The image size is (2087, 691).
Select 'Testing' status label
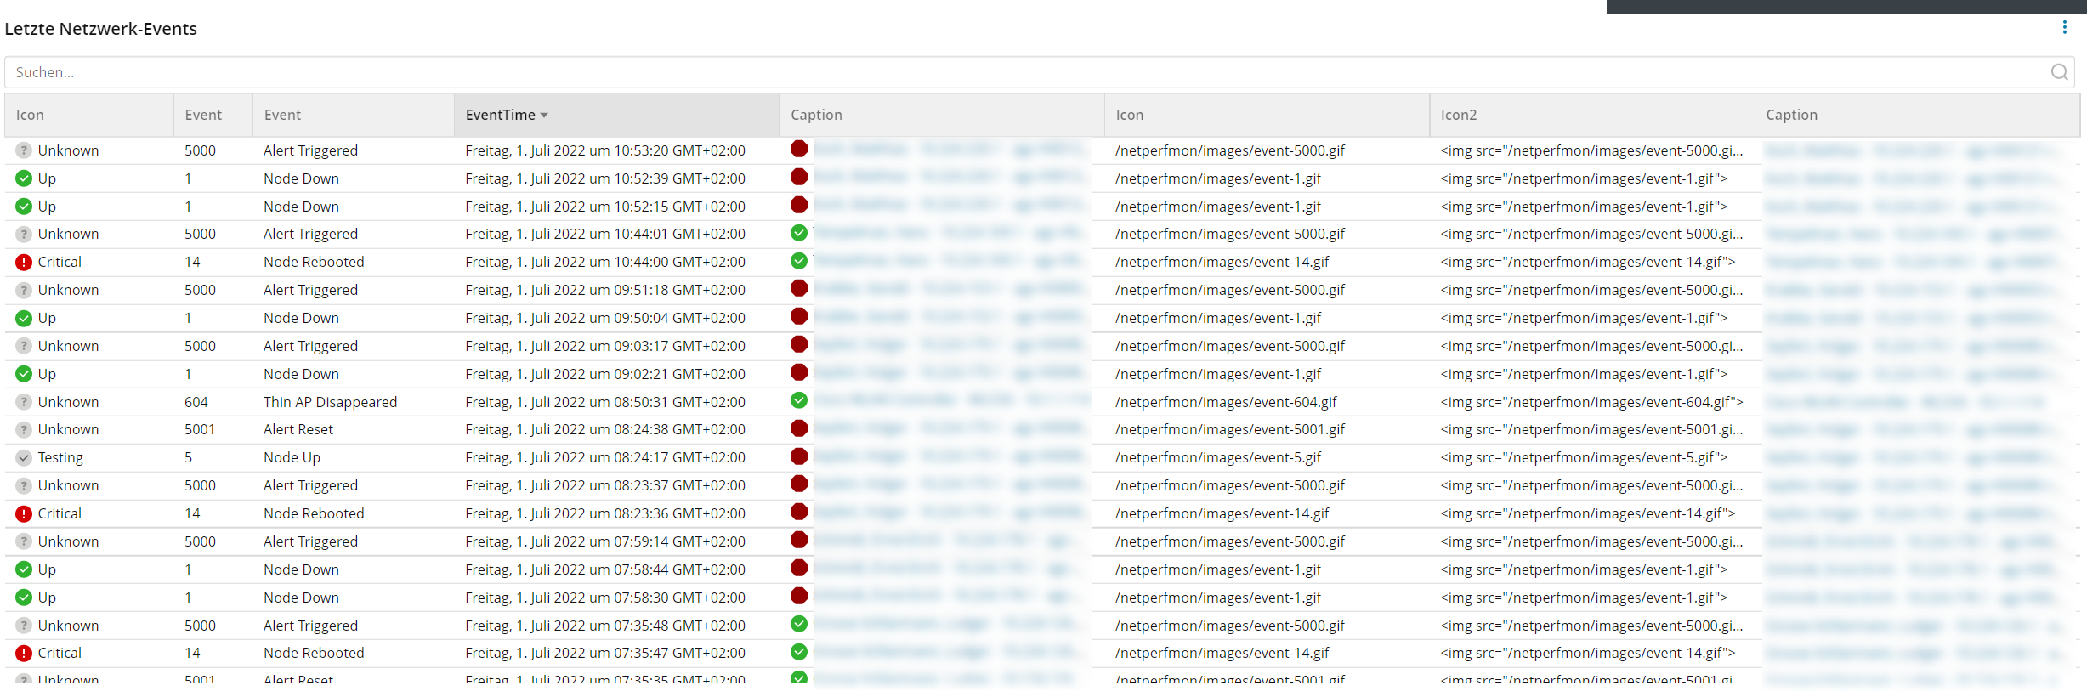coord(60,457)
